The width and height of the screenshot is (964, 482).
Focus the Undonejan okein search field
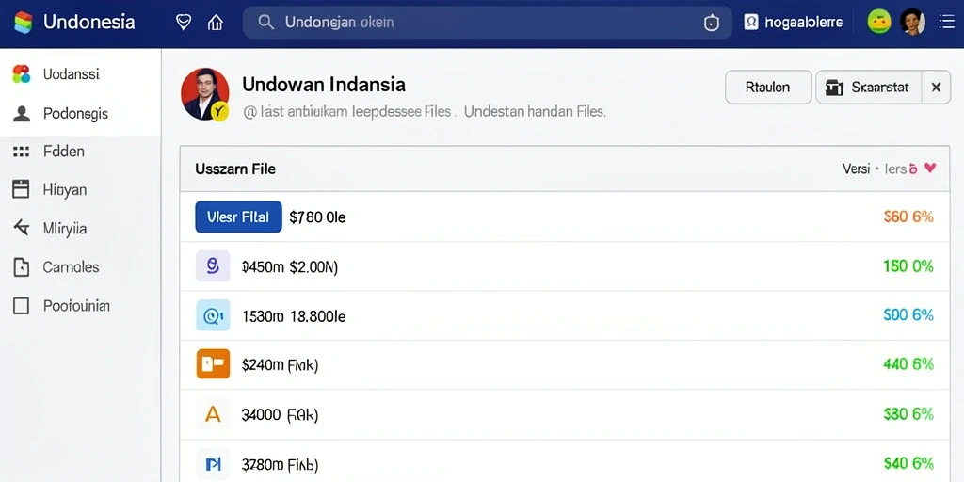coord(488,23)
